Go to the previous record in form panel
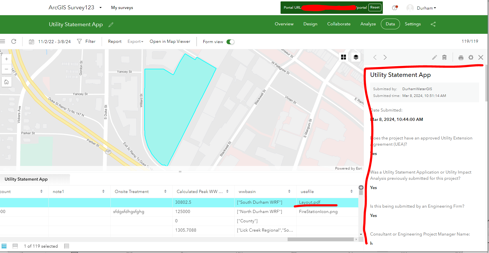This screenshot has width=489, height=253. click(375, 57)
